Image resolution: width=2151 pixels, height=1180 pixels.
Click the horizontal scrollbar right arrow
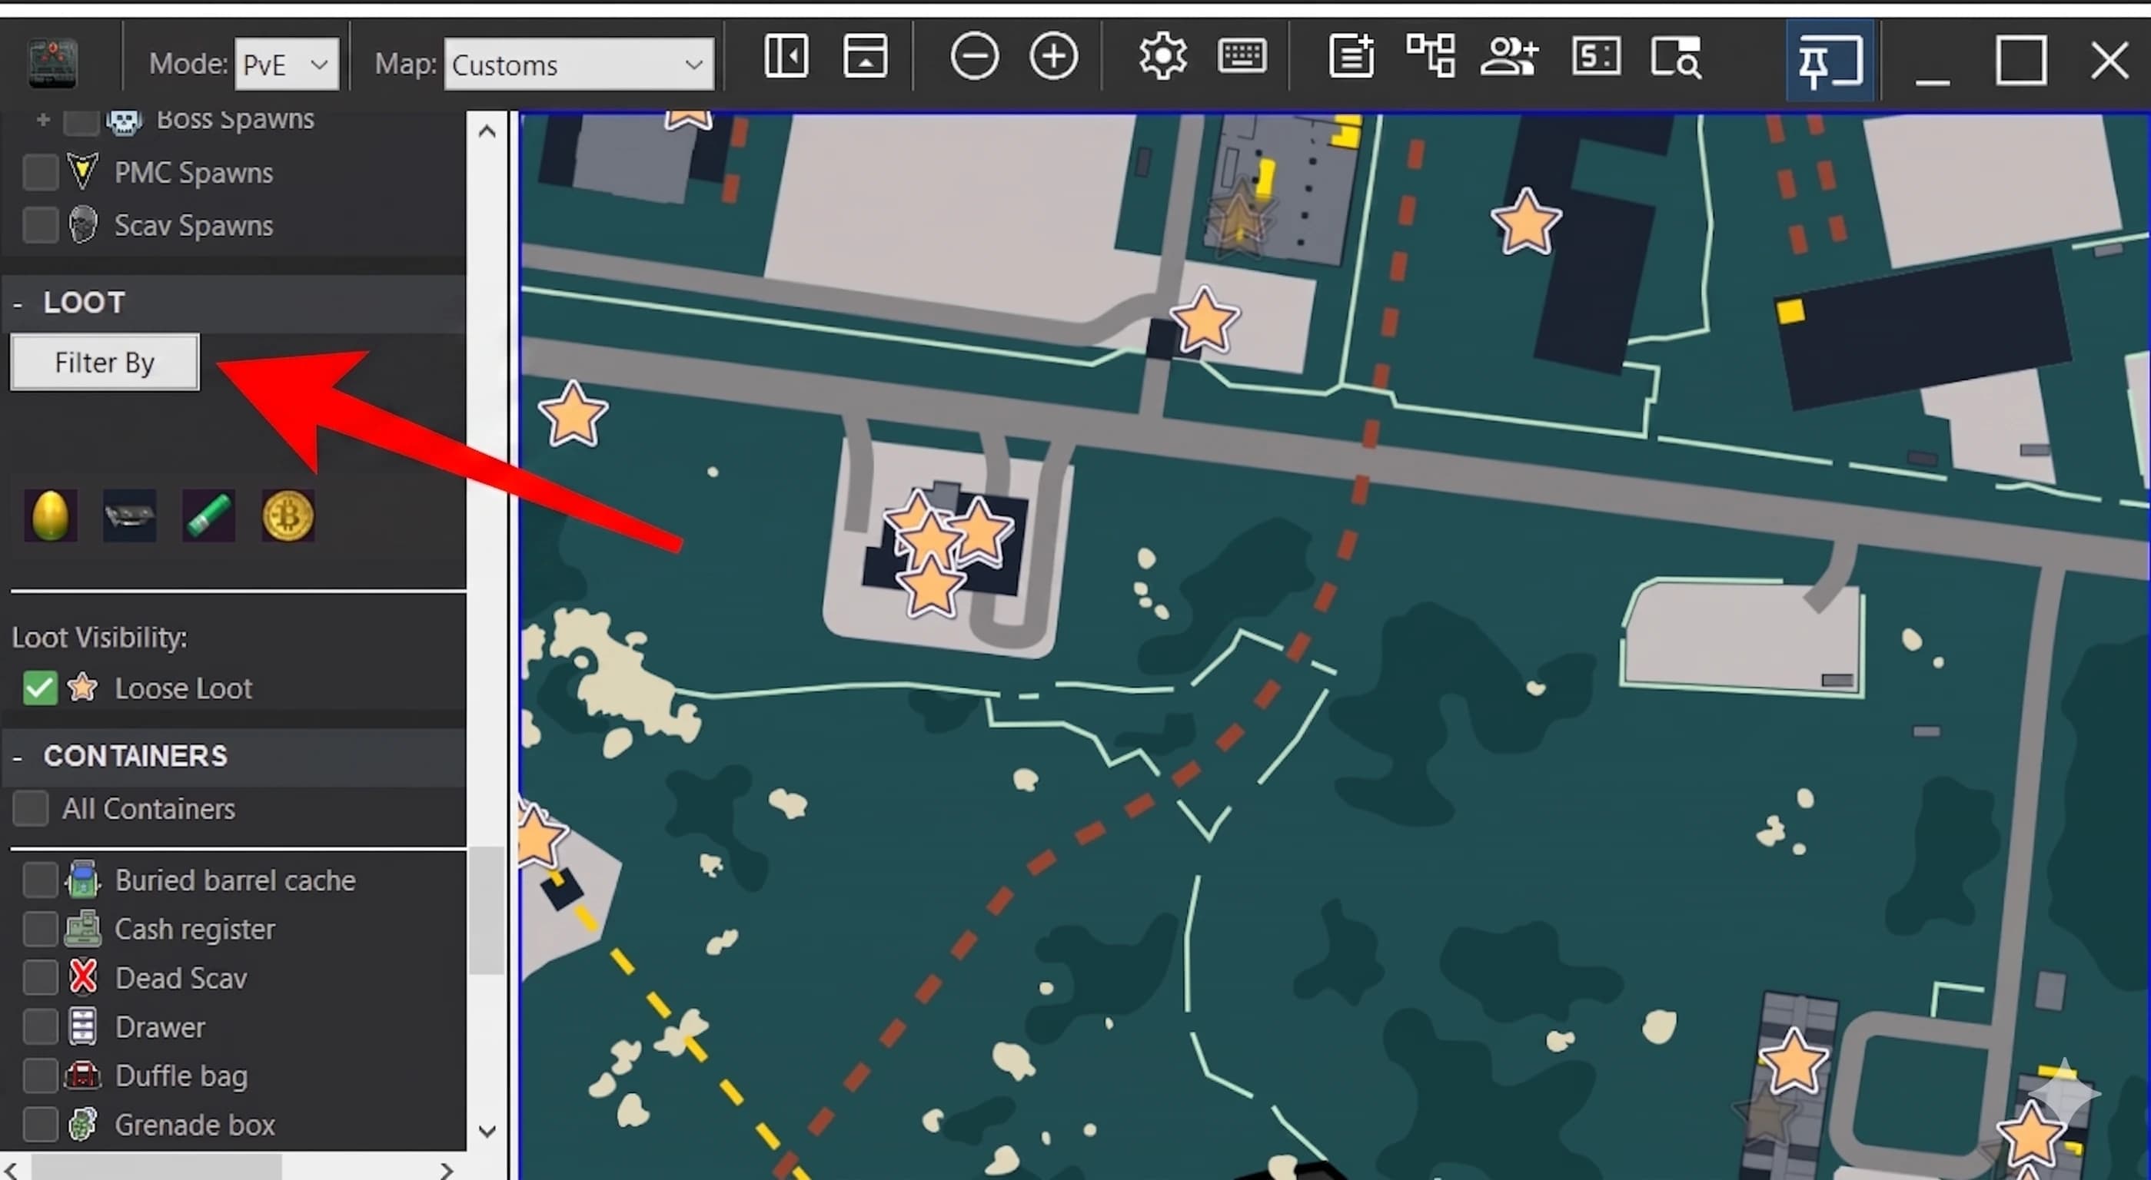pyautogui.click(x=447, y=1170)
